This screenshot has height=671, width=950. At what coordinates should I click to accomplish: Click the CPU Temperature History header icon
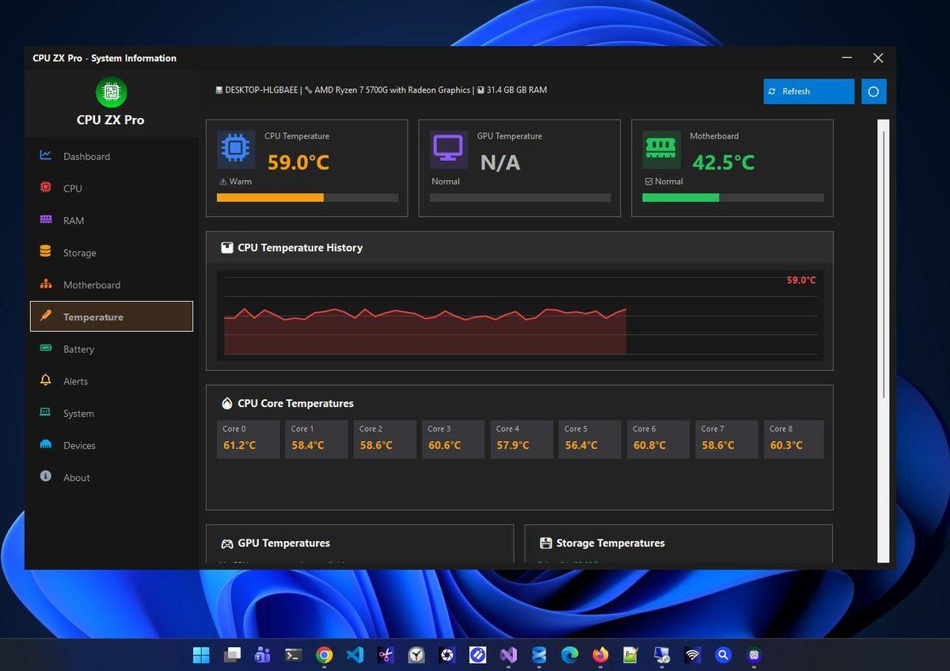(x=227, y=247)
